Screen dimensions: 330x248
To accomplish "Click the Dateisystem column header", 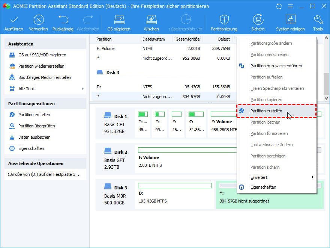I will point(154,39).
